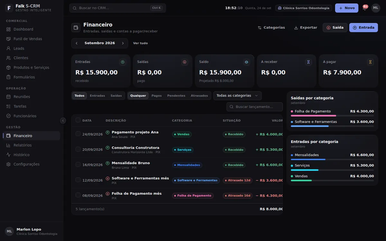Click the Atrasado 16d status badge
This screenshot has width=386, height=241.
pos(238,196)
